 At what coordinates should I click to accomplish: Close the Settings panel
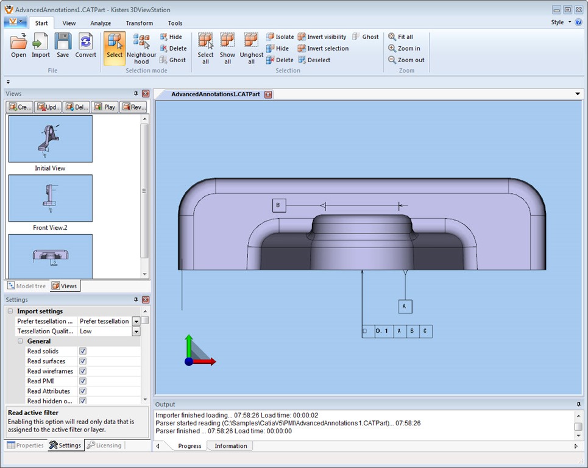click(146, 300)
